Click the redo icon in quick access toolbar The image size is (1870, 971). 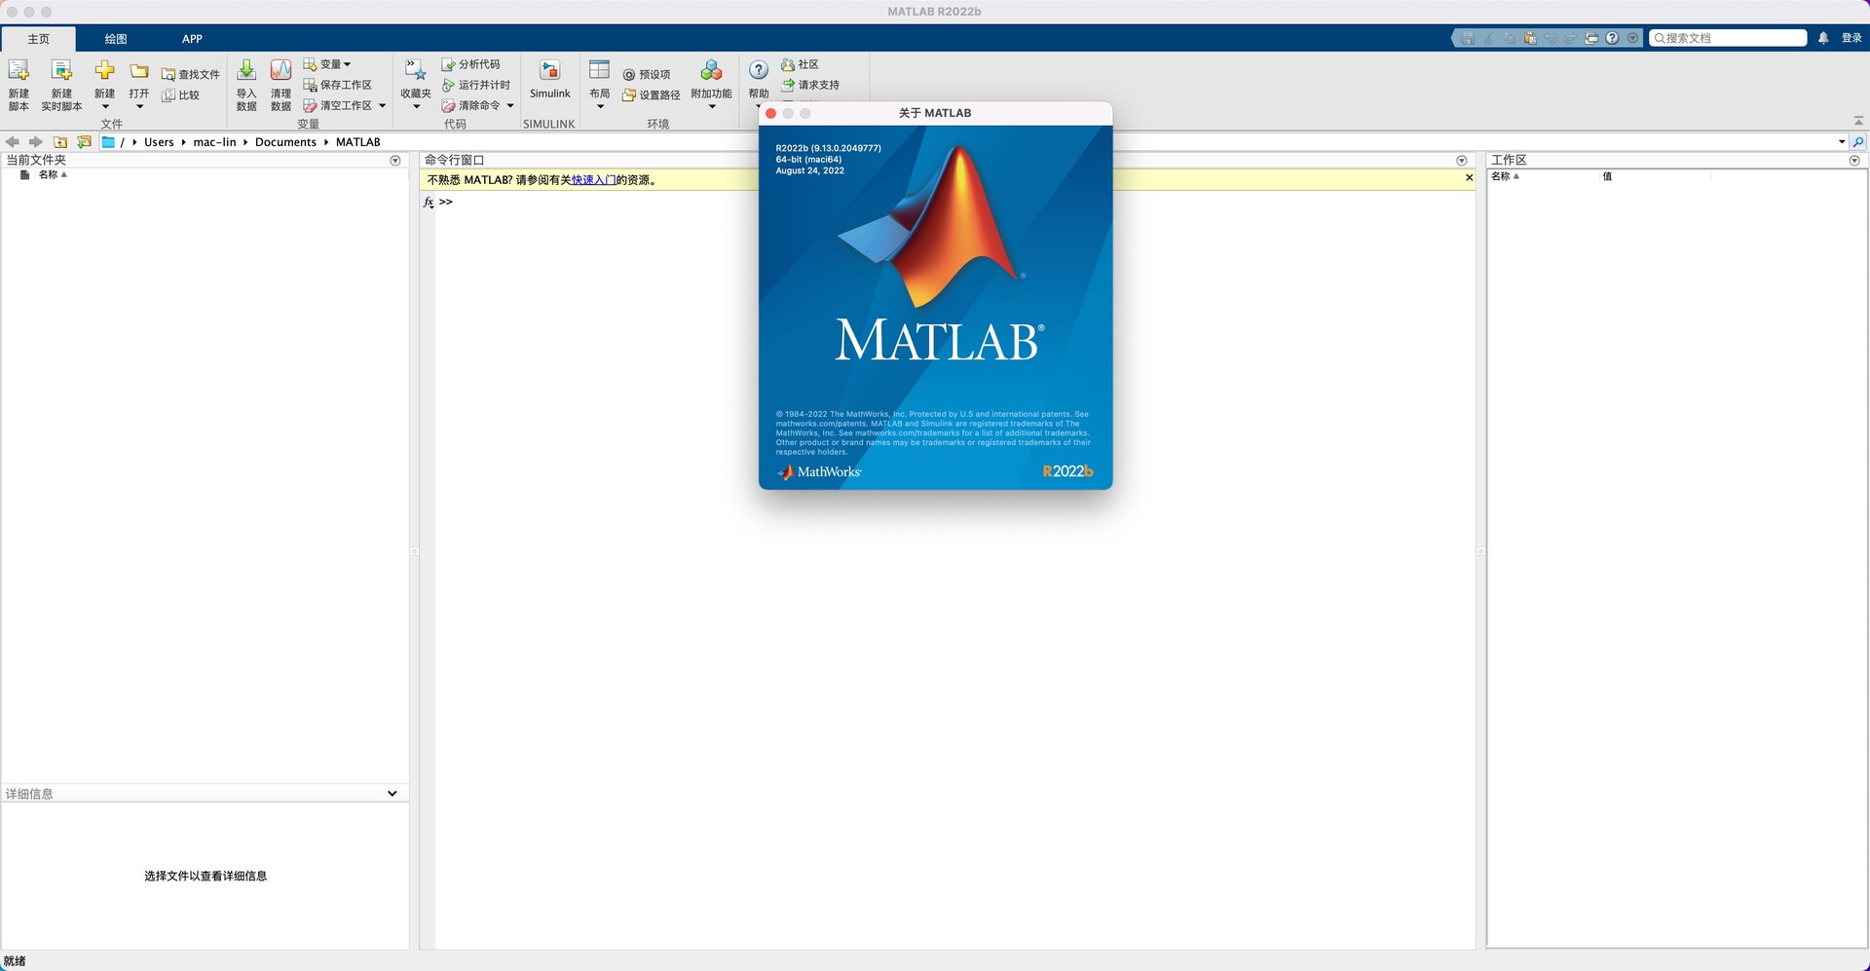pos(1570,38)
